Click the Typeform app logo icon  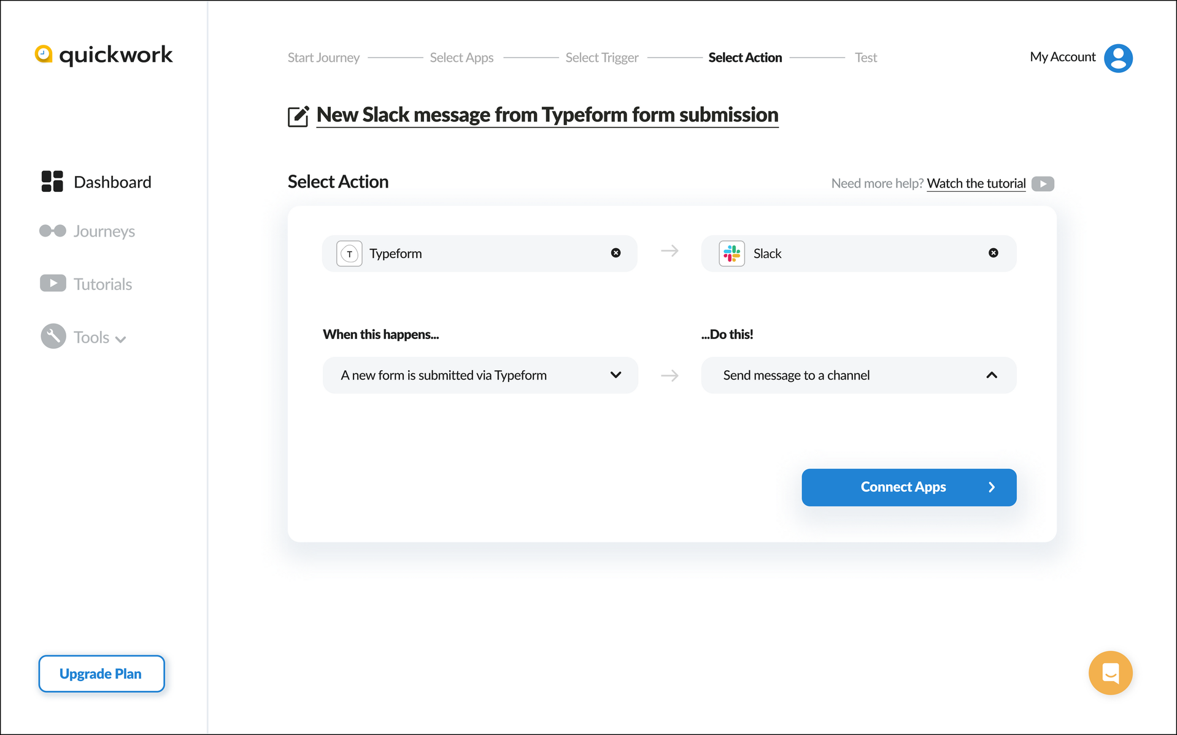[349, 253]
